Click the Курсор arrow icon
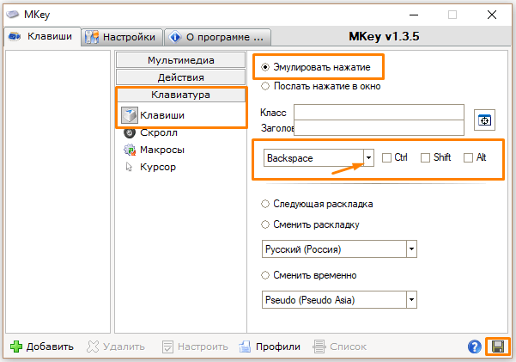Image resolution: width=516 pixels, height=362 pixels. coord(129,167)
